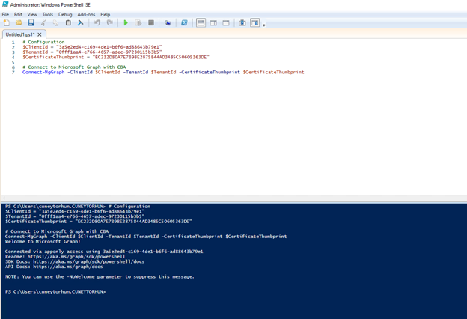Viewport: 467px width, 319px height.
Task: Show script pane on top layout
Action: (x=201, y=23)
